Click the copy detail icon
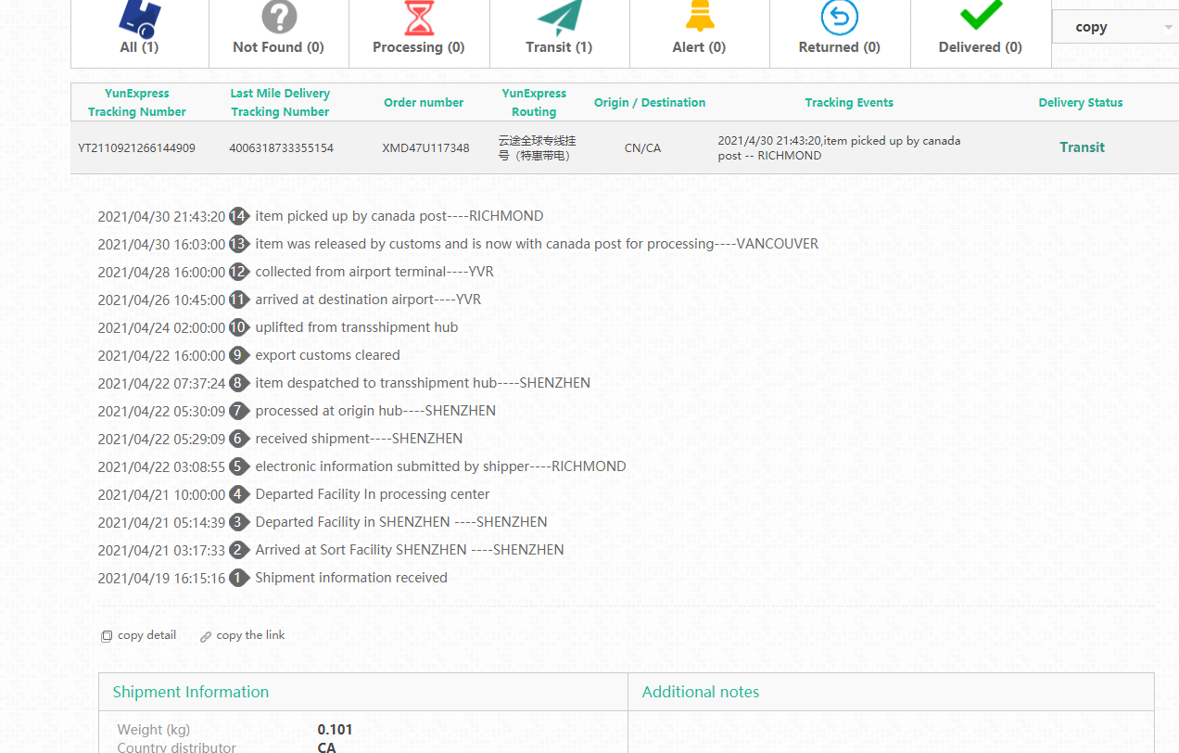Image resolution: width=1179 pixels, height=753 pixels. [x=107, y=636]
